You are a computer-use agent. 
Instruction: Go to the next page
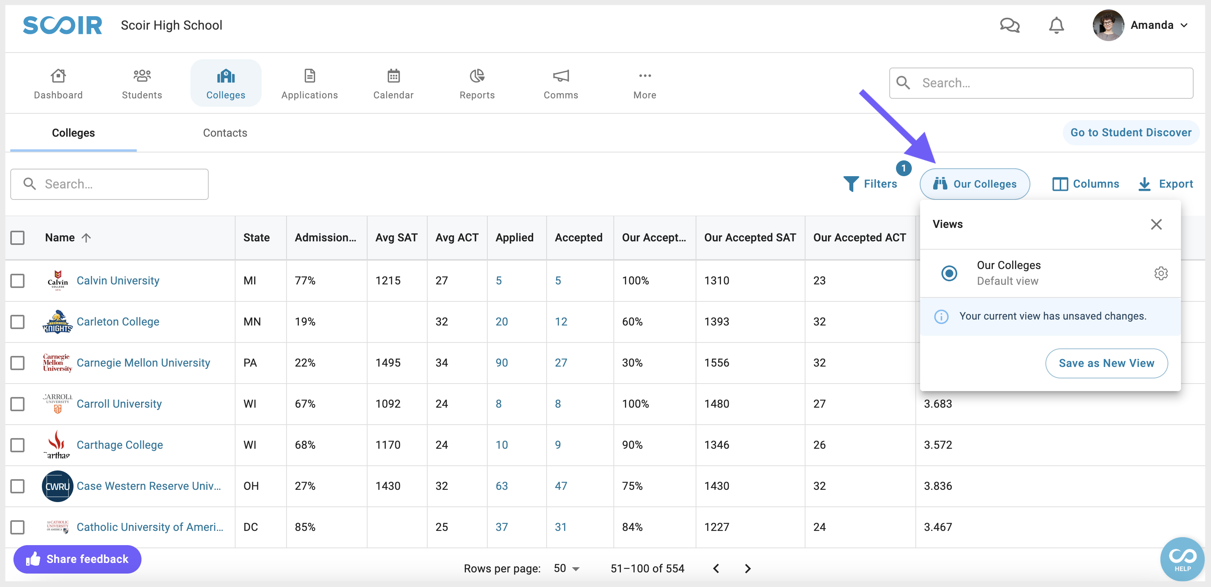pos(747,568)
